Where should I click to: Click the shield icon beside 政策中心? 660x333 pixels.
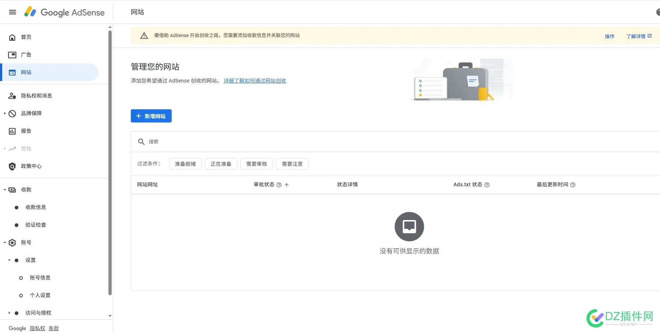[12, 166]
